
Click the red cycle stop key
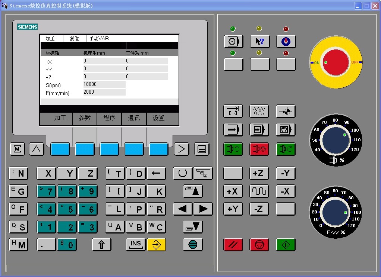pyautogui.click(x=259, y=245)
